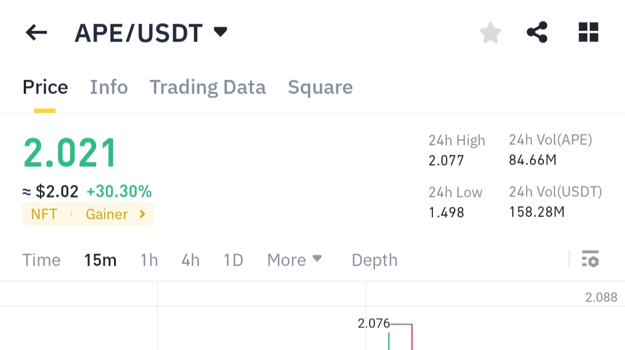Select the 1h chart interval
This screenshot has height=350, width=625.
149,260
